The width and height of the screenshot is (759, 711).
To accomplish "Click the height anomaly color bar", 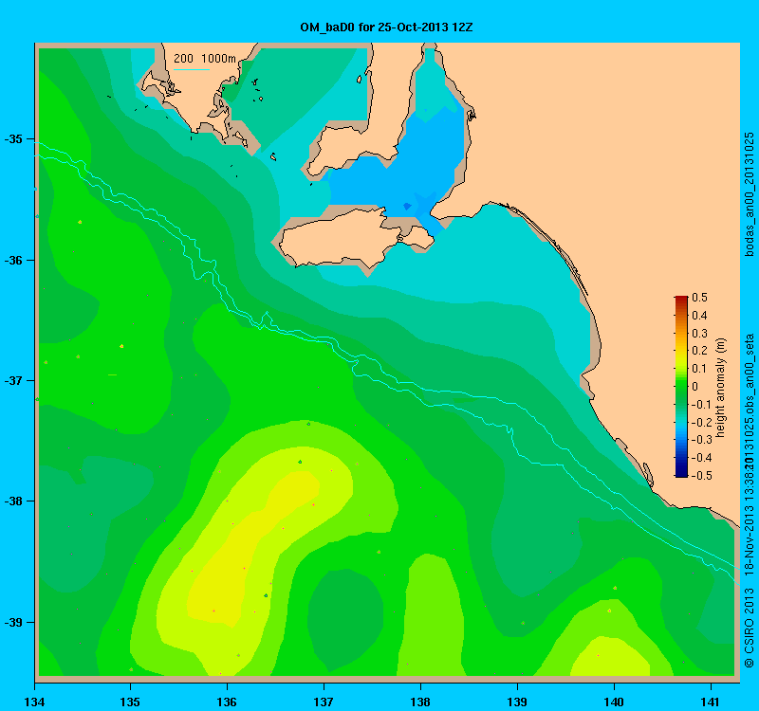I will [x=681, y=386].
